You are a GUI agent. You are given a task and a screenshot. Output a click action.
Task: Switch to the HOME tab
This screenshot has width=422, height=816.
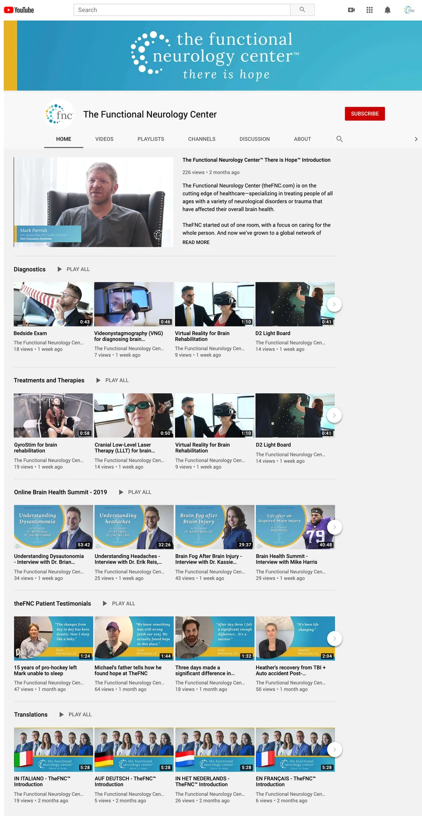tap(64, 139)
